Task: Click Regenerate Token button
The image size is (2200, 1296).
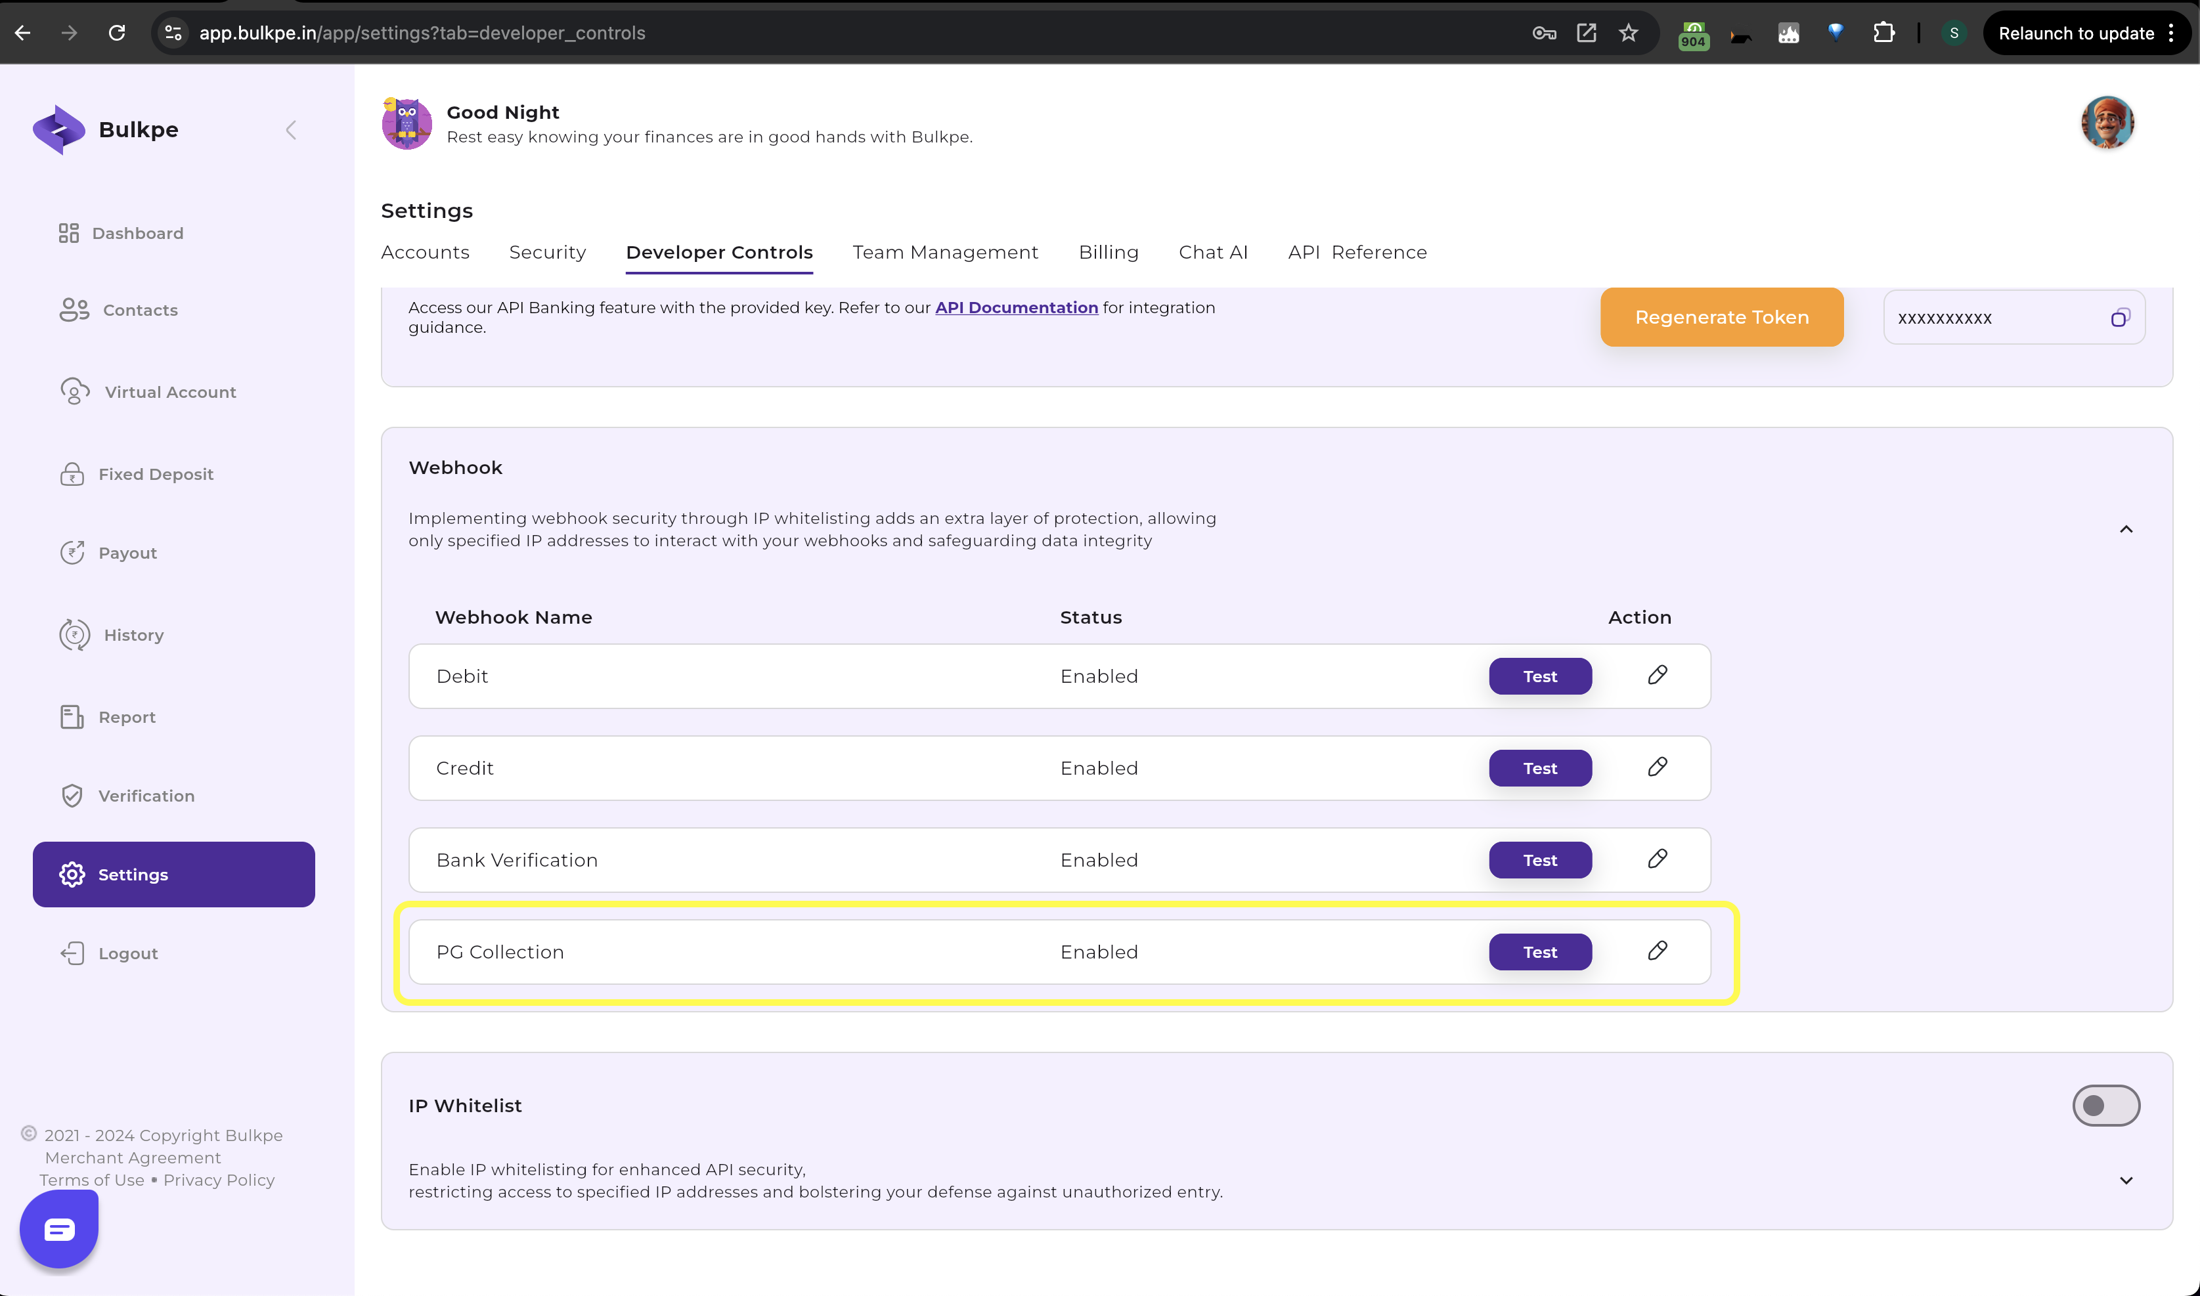Action: point(1721,317)
